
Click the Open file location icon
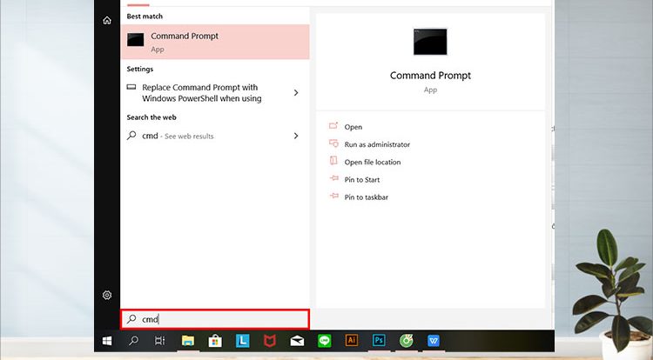pyautogui.click(x=333, y=161)
